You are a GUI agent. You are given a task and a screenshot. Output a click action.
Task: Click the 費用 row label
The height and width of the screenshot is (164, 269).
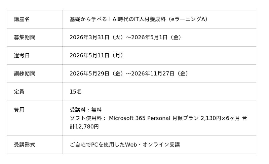19,110
